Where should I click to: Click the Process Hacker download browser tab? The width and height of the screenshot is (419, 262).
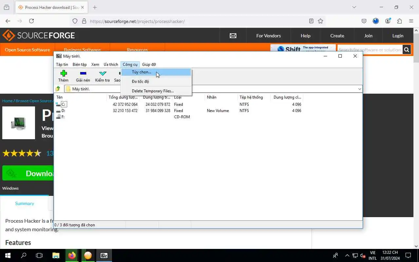pos(51,7)
